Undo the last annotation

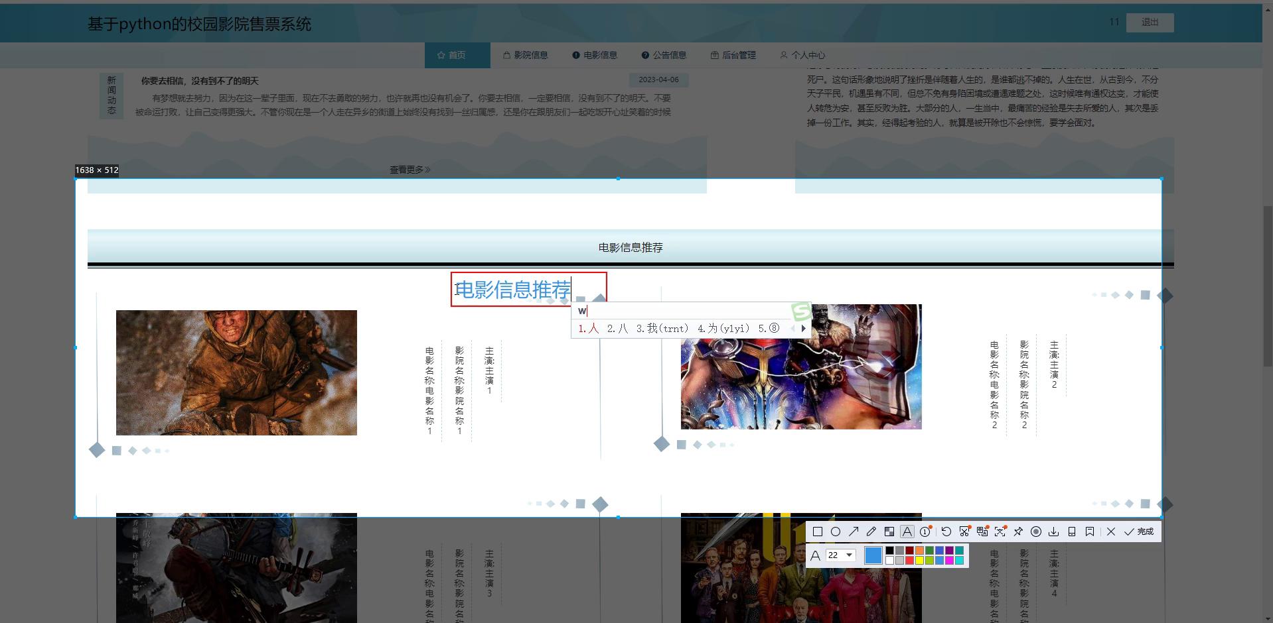pos(946,532)
